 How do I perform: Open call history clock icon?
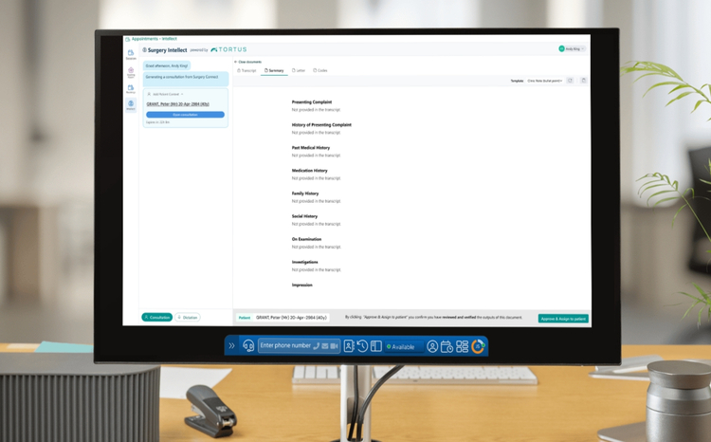(x=362, y=346)
